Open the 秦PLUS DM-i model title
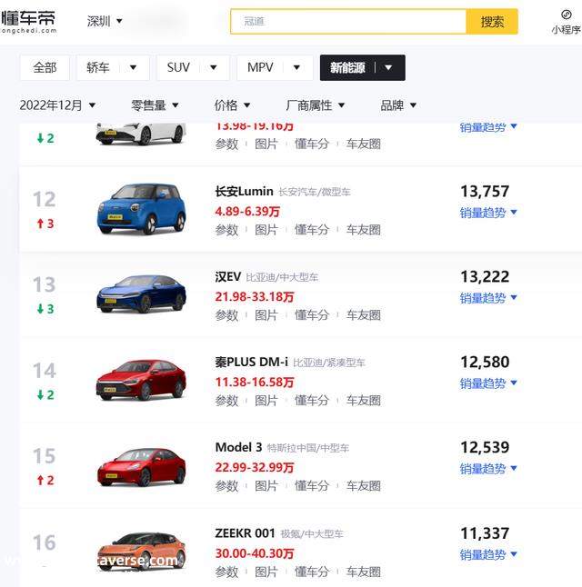582x587 pixels. [x=252, y=362]
